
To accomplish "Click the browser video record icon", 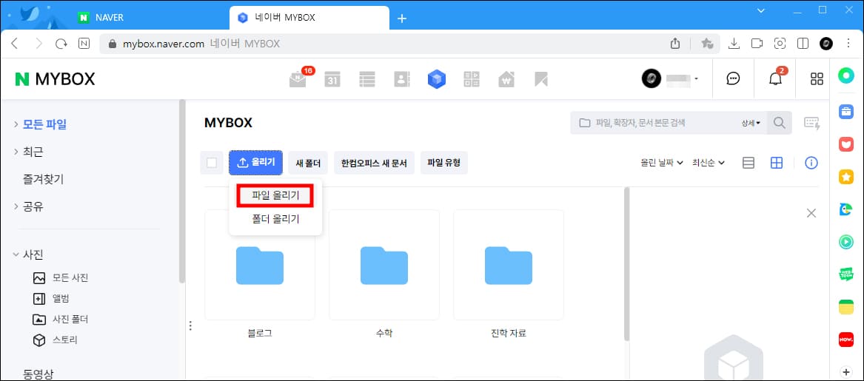I will 757,44.
